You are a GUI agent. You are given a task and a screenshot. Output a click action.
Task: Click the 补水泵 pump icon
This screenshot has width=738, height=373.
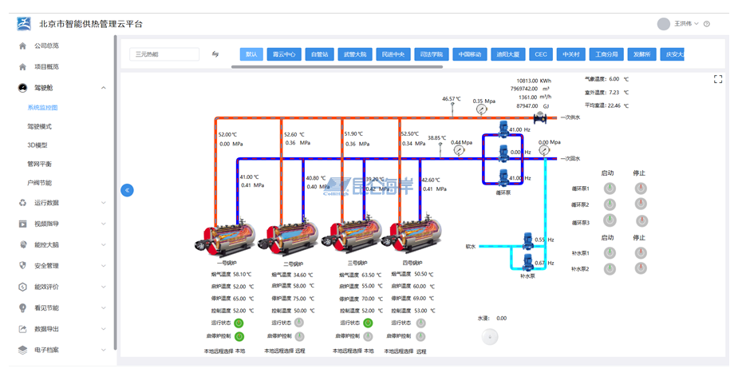(x=527, y=260)
